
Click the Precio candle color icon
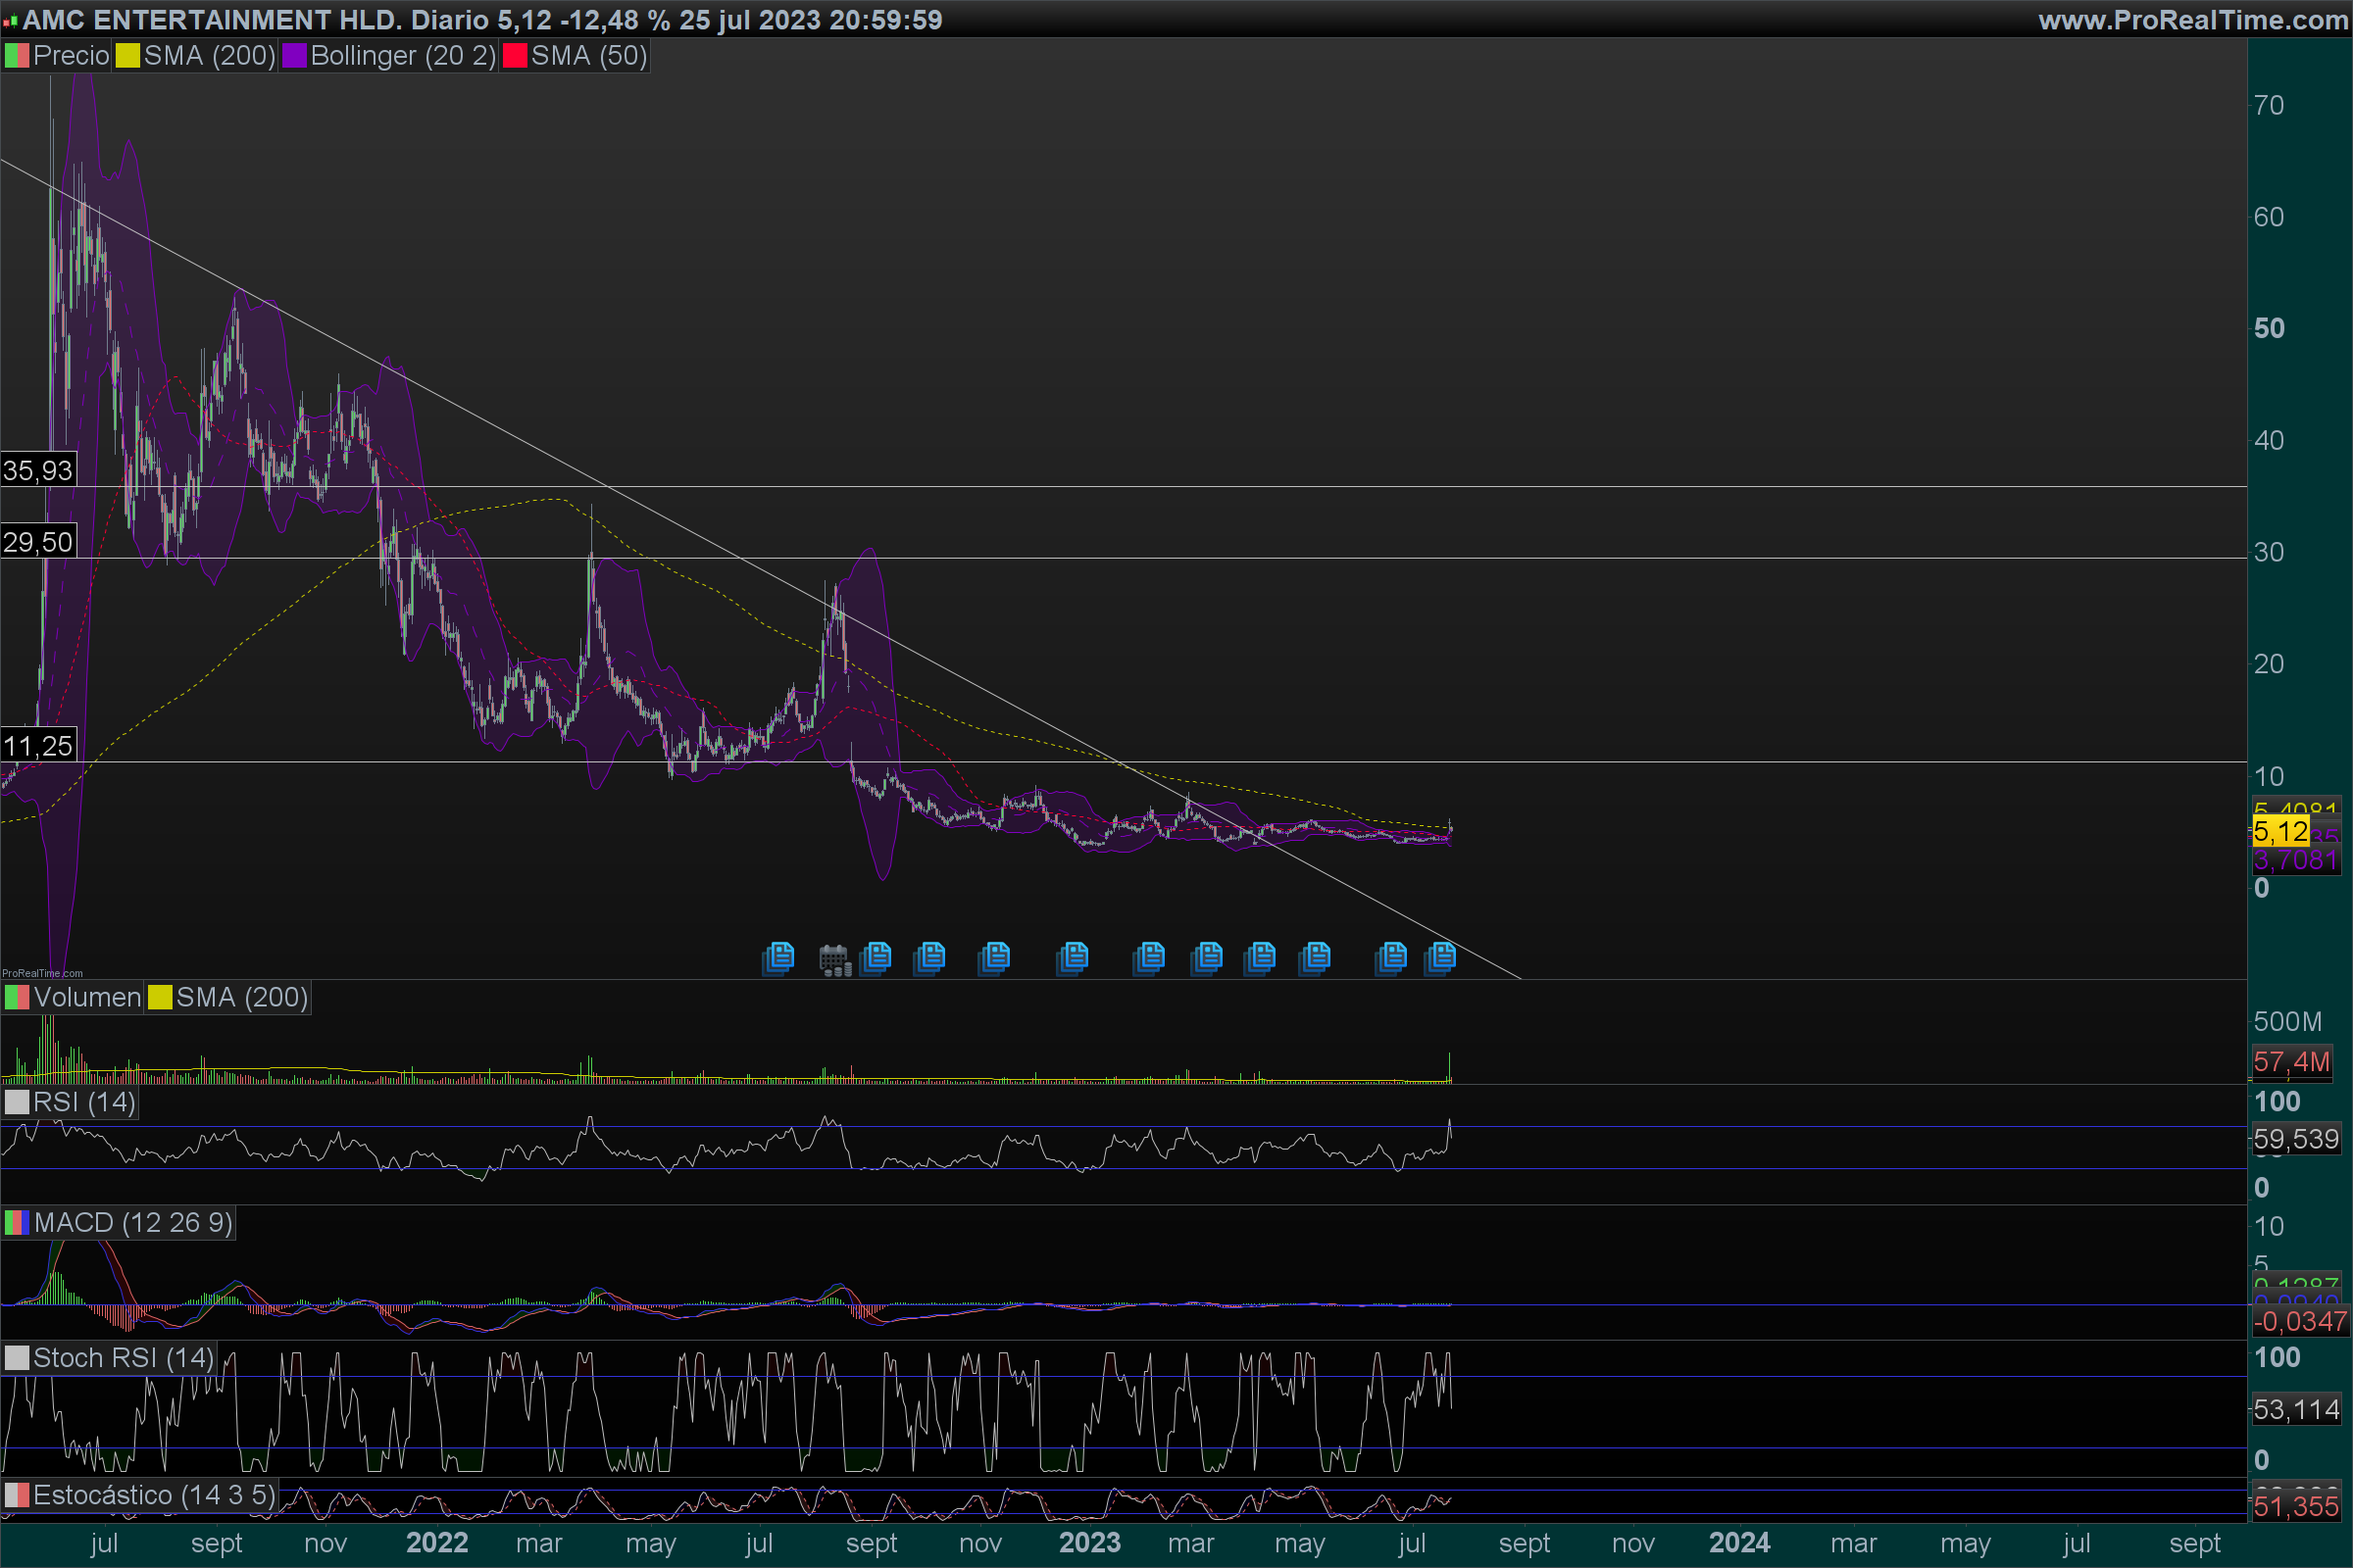coord(17,56)
